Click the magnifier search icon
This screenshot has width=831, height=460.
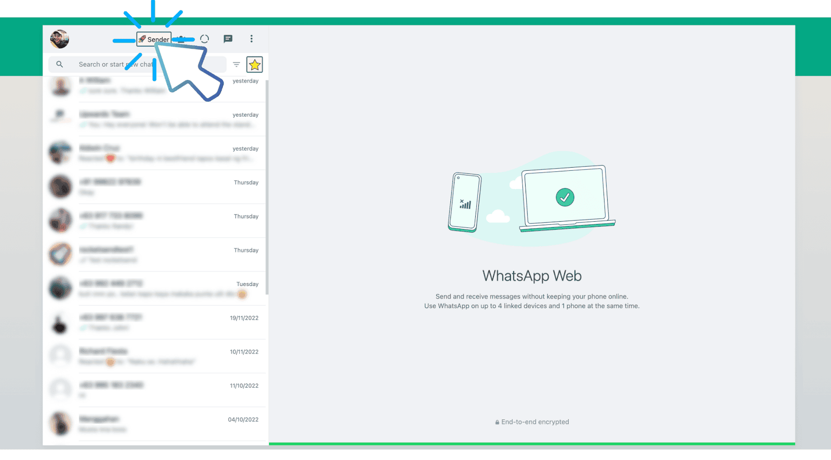pos(60,64)
